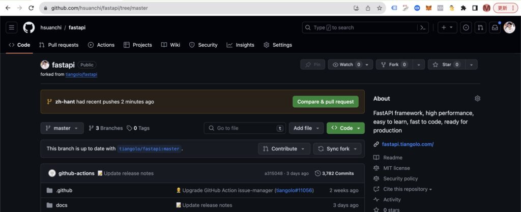This screenshot has width=521, height=212.
Task: Fork the repository
Action: click(x=394, y=65)
